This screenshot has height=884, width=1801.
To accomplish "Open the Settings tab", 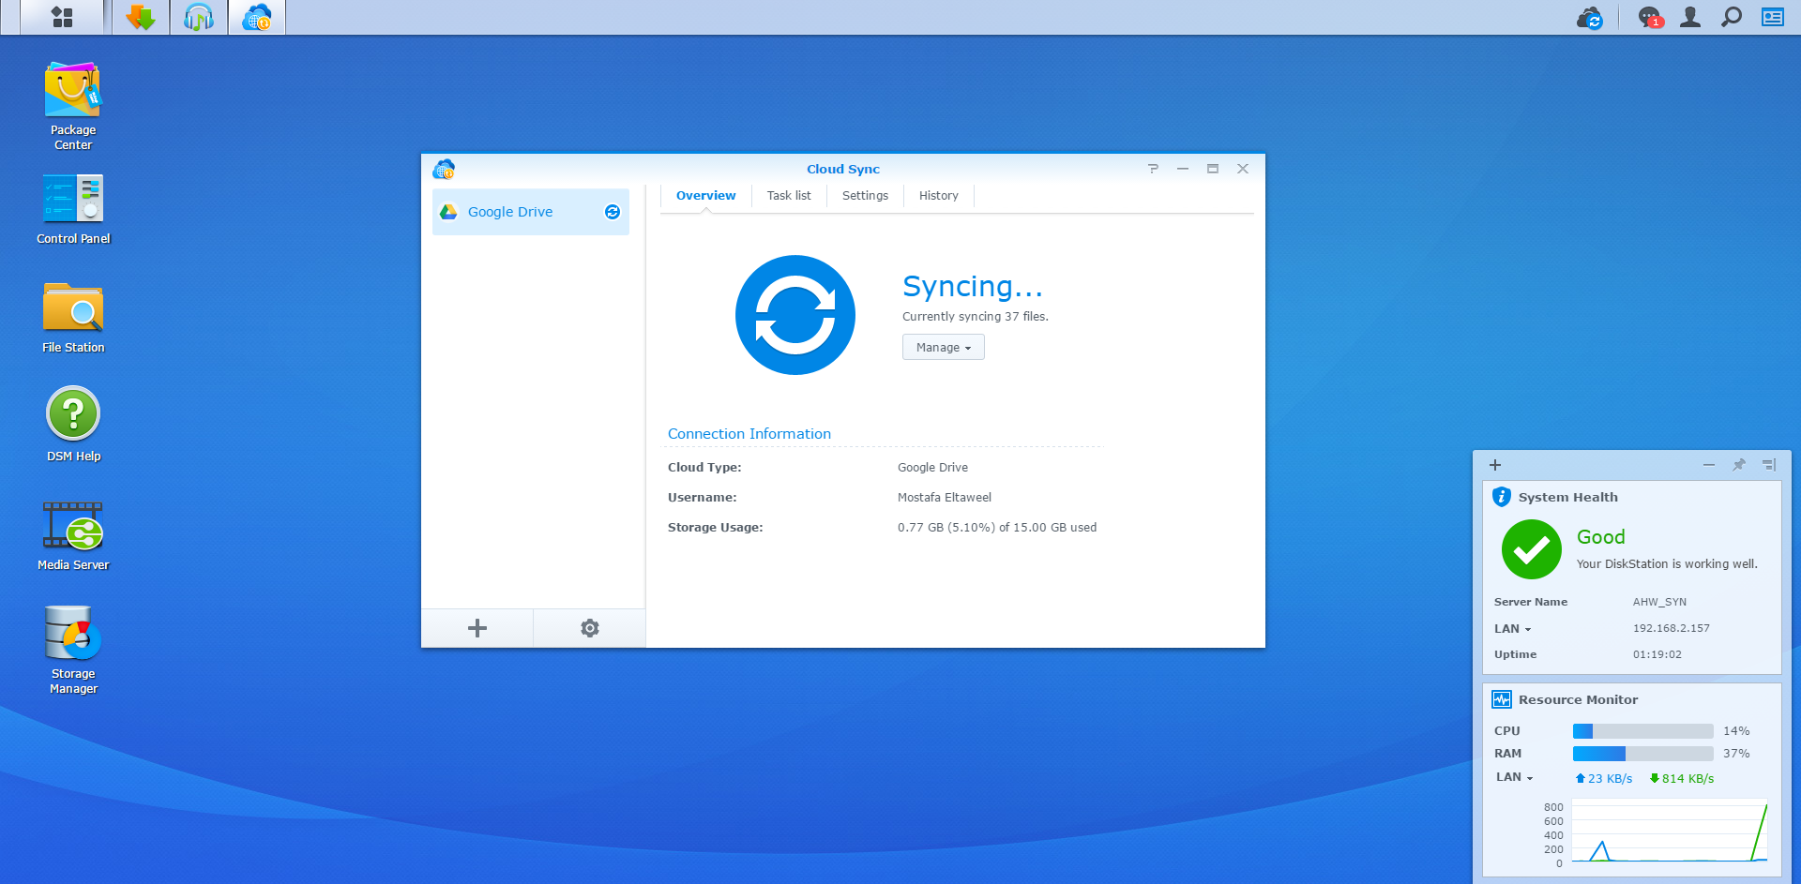I will (x=865, y=196).
